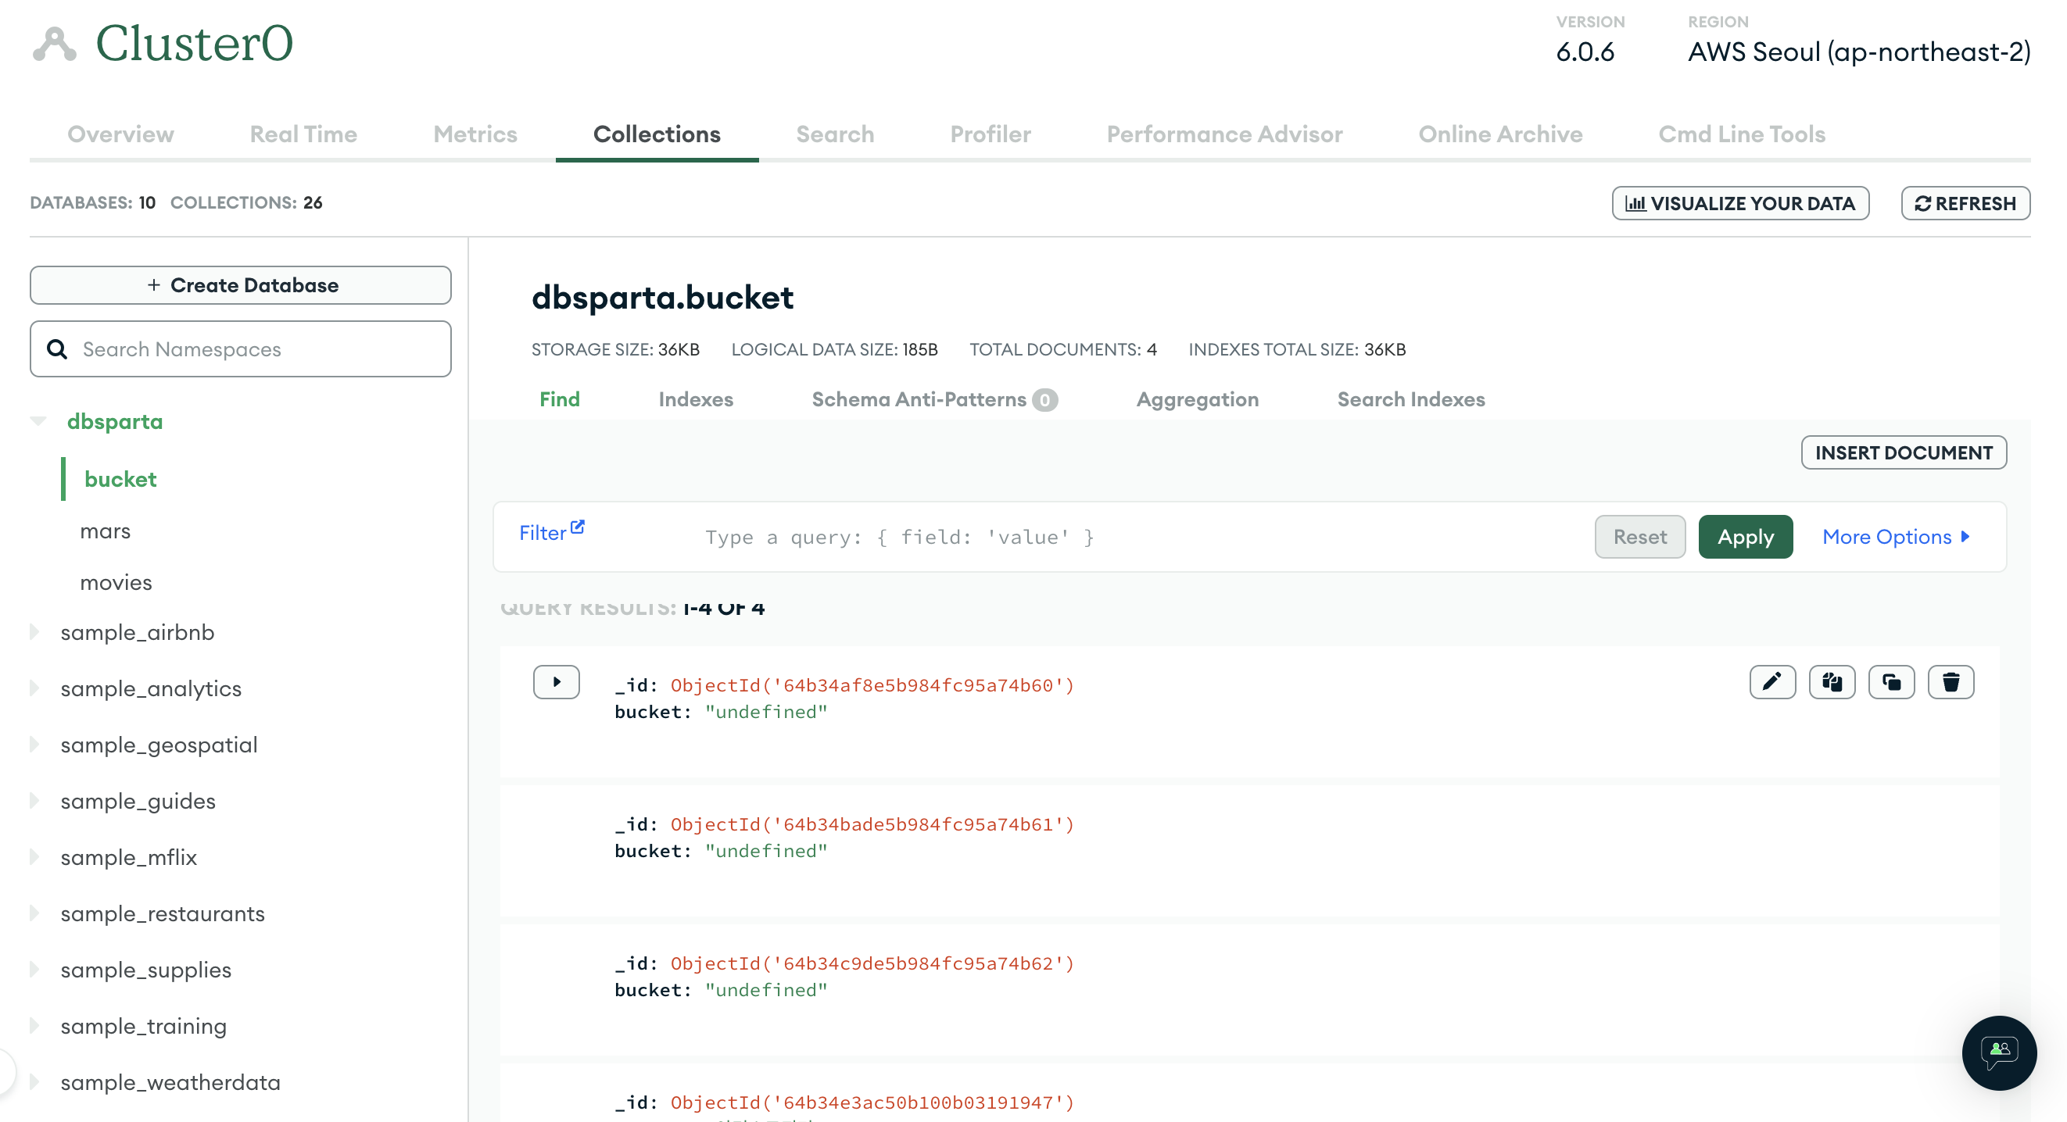
Task: Switch to the Profiler tab
Action: 991,134
